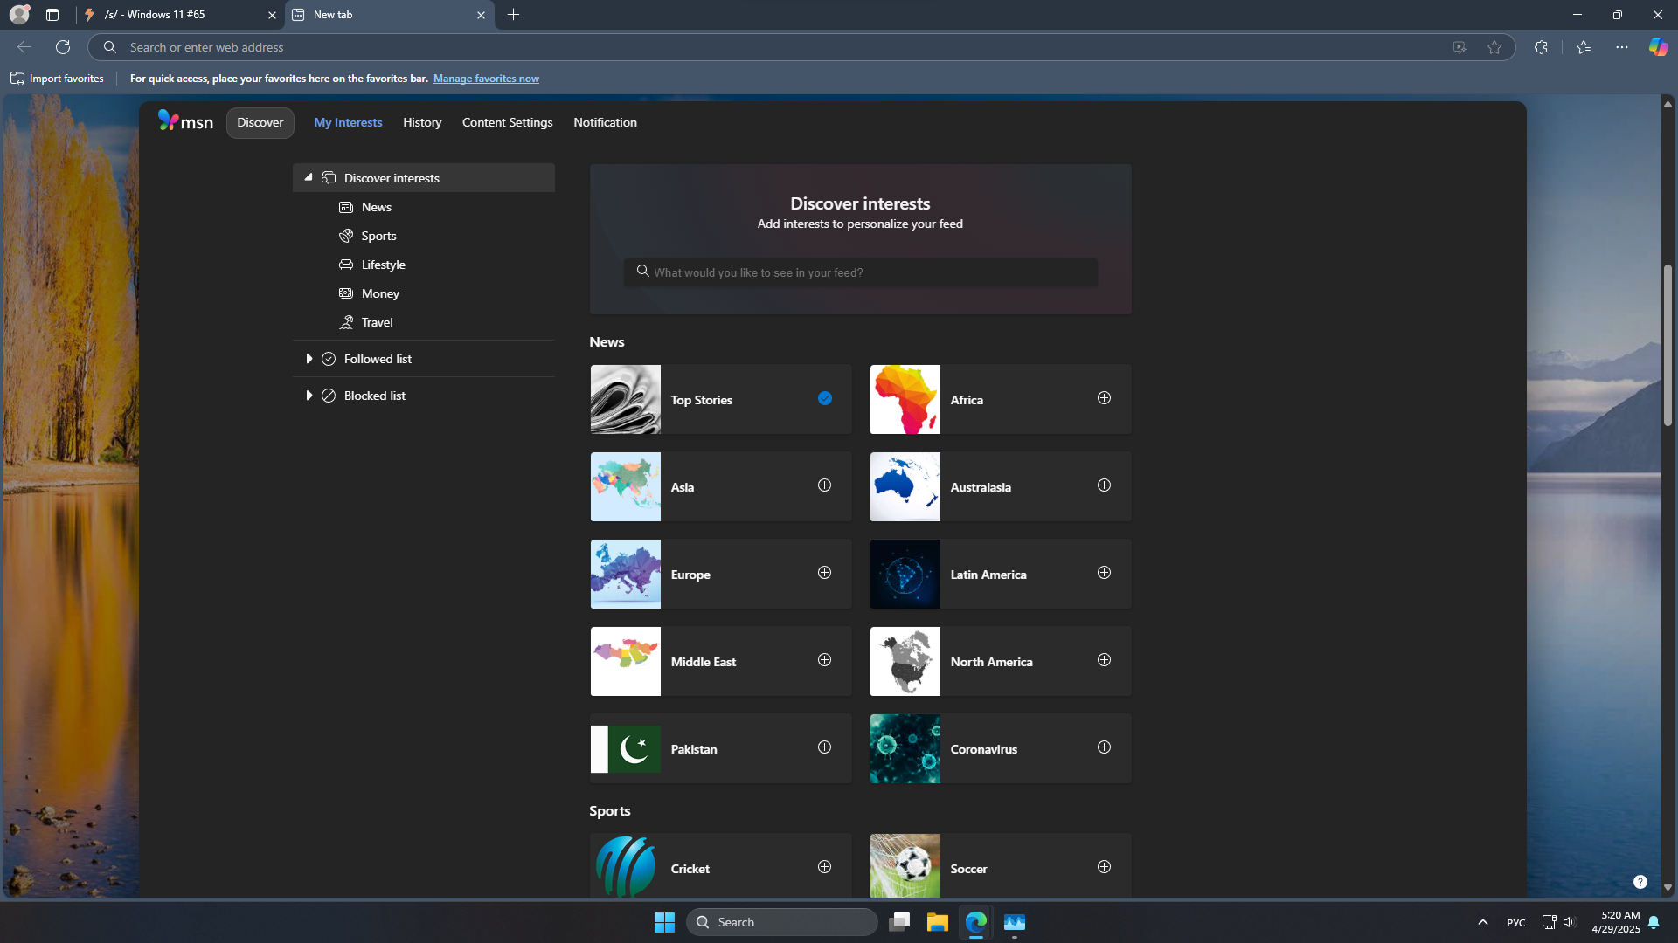
Task: Follow the Africa interest with the plus
Action: [x=1104, y=398]
